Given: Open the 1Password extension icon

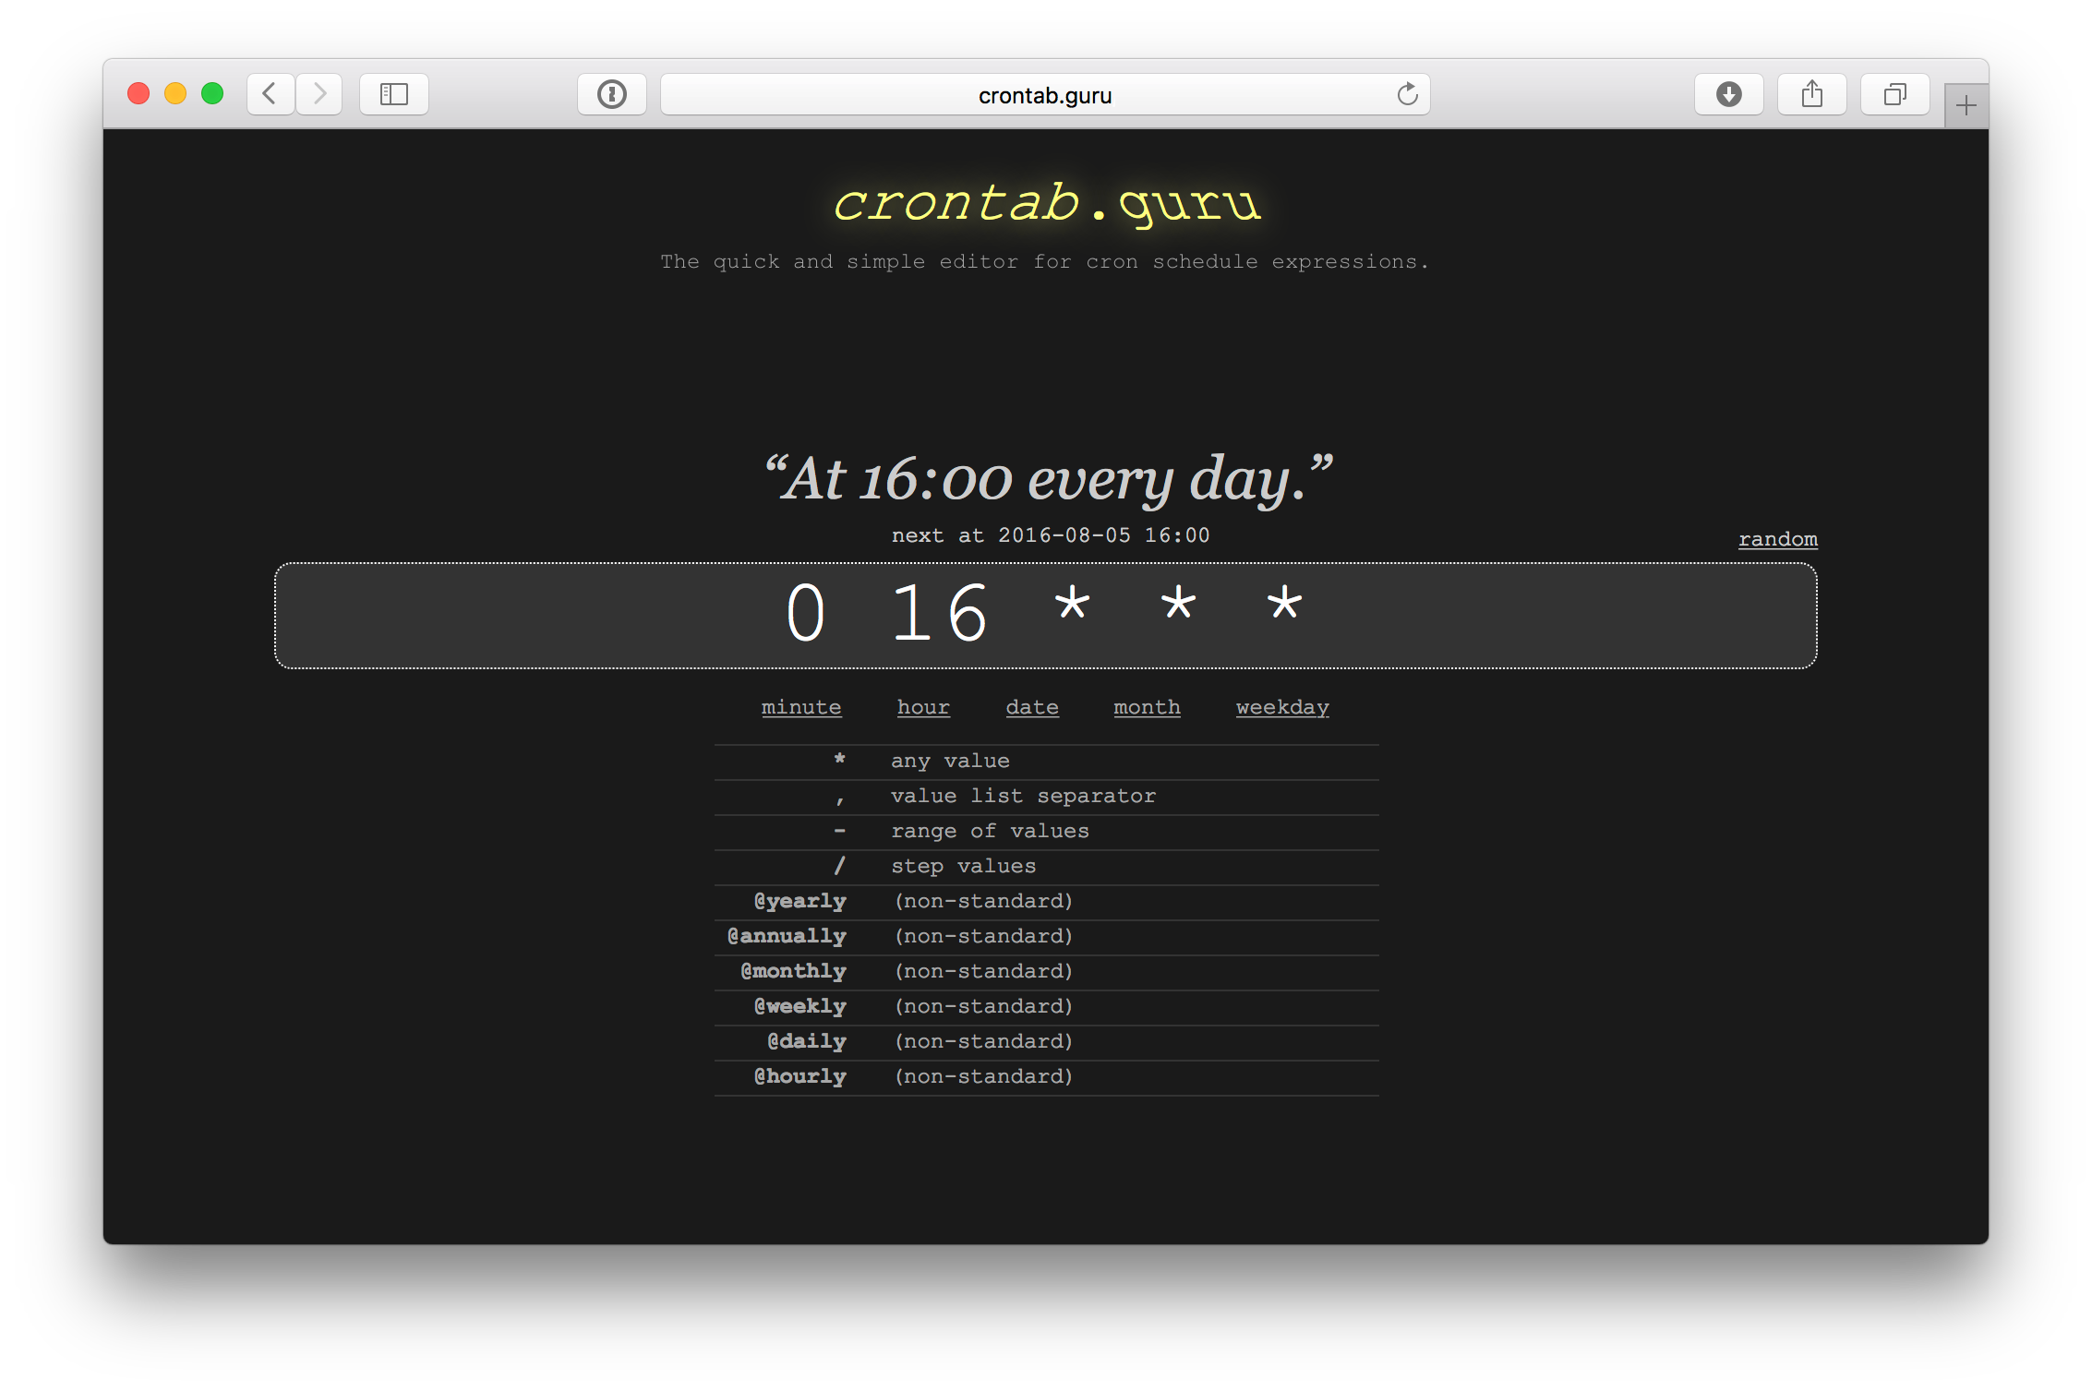Looking at the screenshot, I should [612, 94].
